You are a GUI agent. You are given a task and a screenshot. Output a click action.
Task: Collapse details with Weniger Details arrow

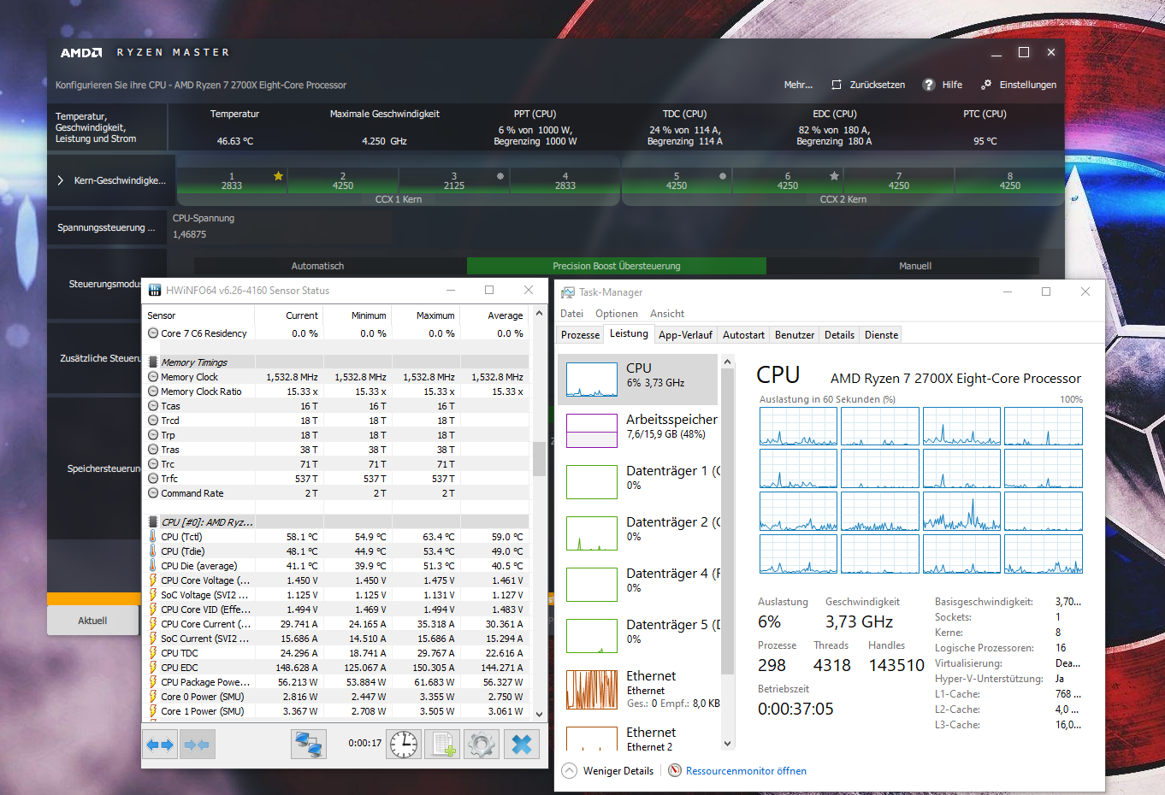click(x=569, y=771)
